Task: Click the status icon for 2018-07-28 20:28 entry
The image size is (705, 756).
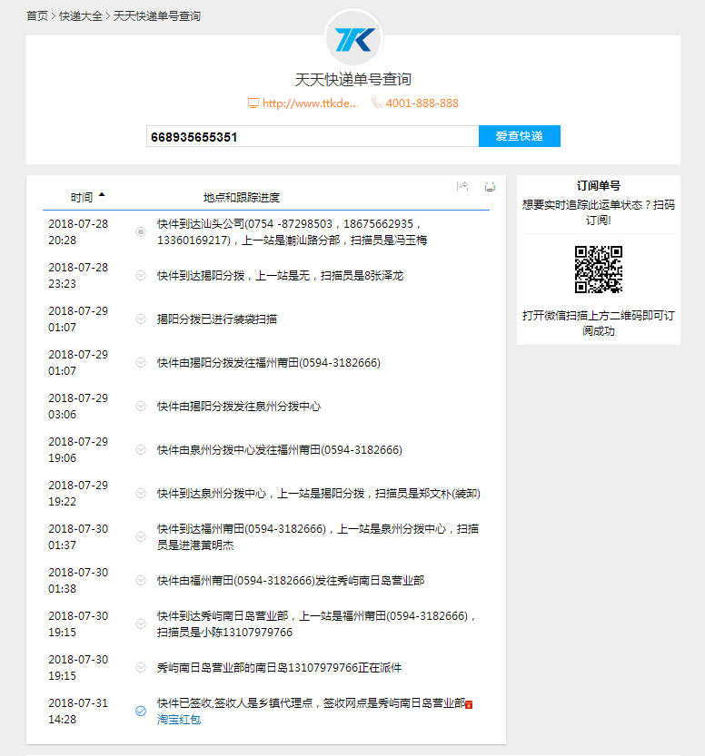Action: pos(141,232)
